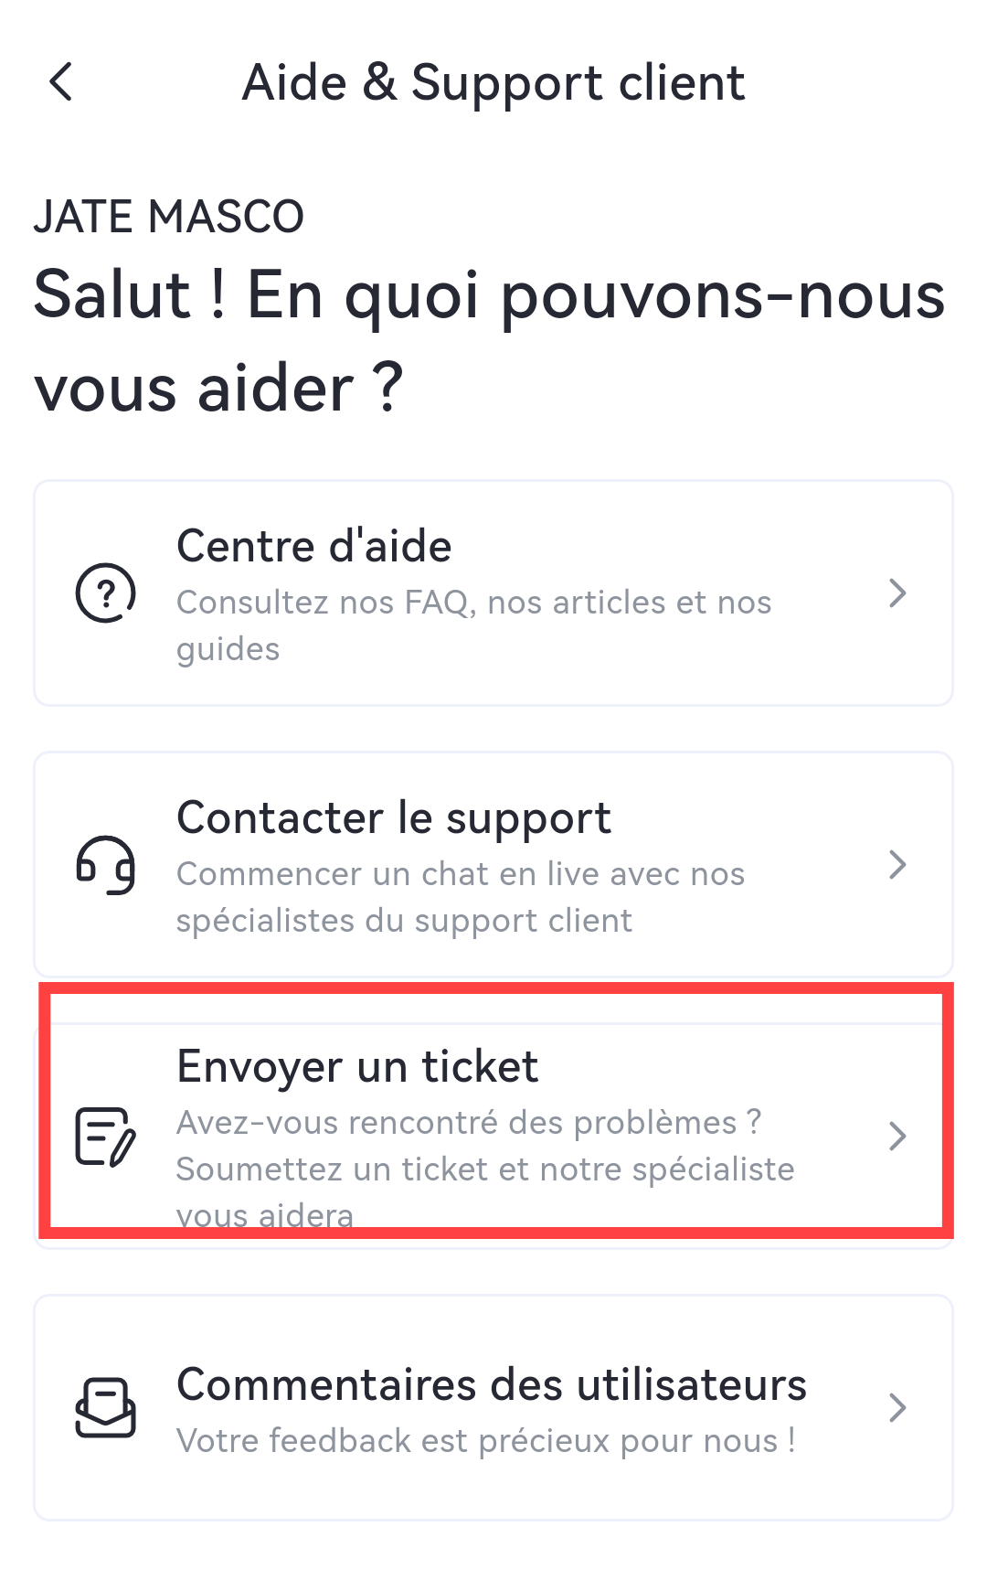Click 'Votre feedback est précieux' text
Viewport: 987px width, 1591px height.
[x=485, y=1441]
